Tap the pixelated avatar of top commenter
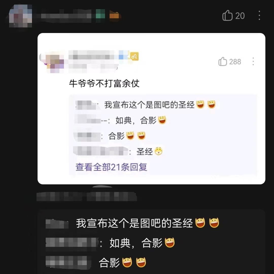The width and height of the screenshot is (274, 274). point(21,16)
